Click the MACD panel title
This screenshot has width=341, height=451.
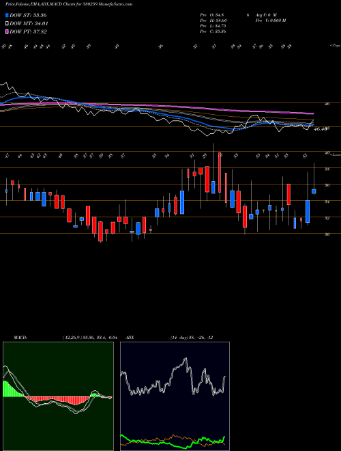20,338
